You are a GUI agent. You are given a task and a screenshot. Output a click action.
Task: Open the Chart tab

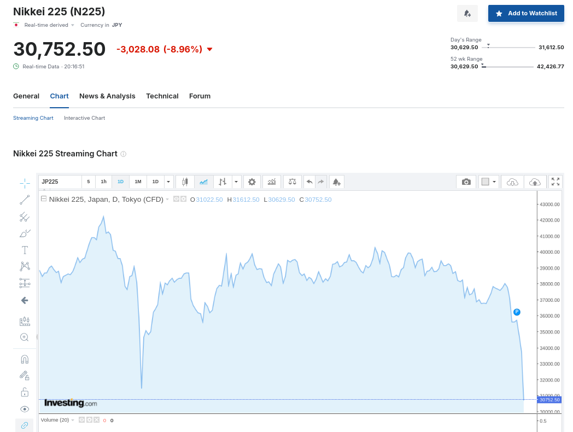tap(59, 96)
